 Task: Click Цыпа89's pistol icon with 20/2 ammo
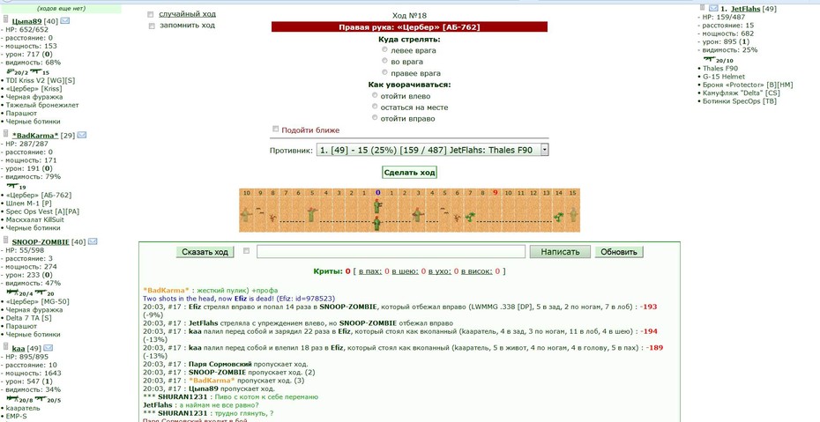click(x=11, y=71)
